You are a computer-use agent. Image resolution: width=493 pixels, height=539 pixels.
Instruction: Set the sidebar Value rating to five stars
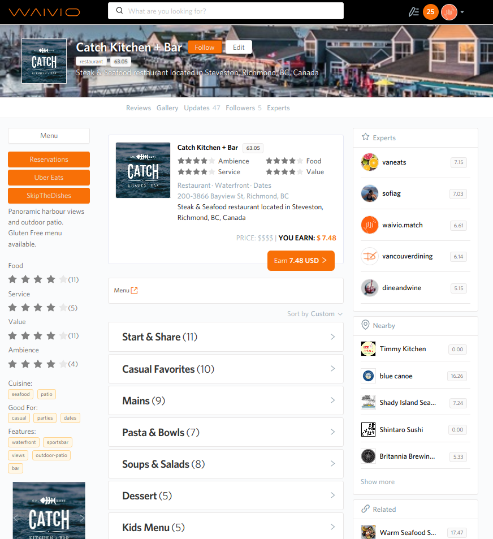click(x=63, y=335)
